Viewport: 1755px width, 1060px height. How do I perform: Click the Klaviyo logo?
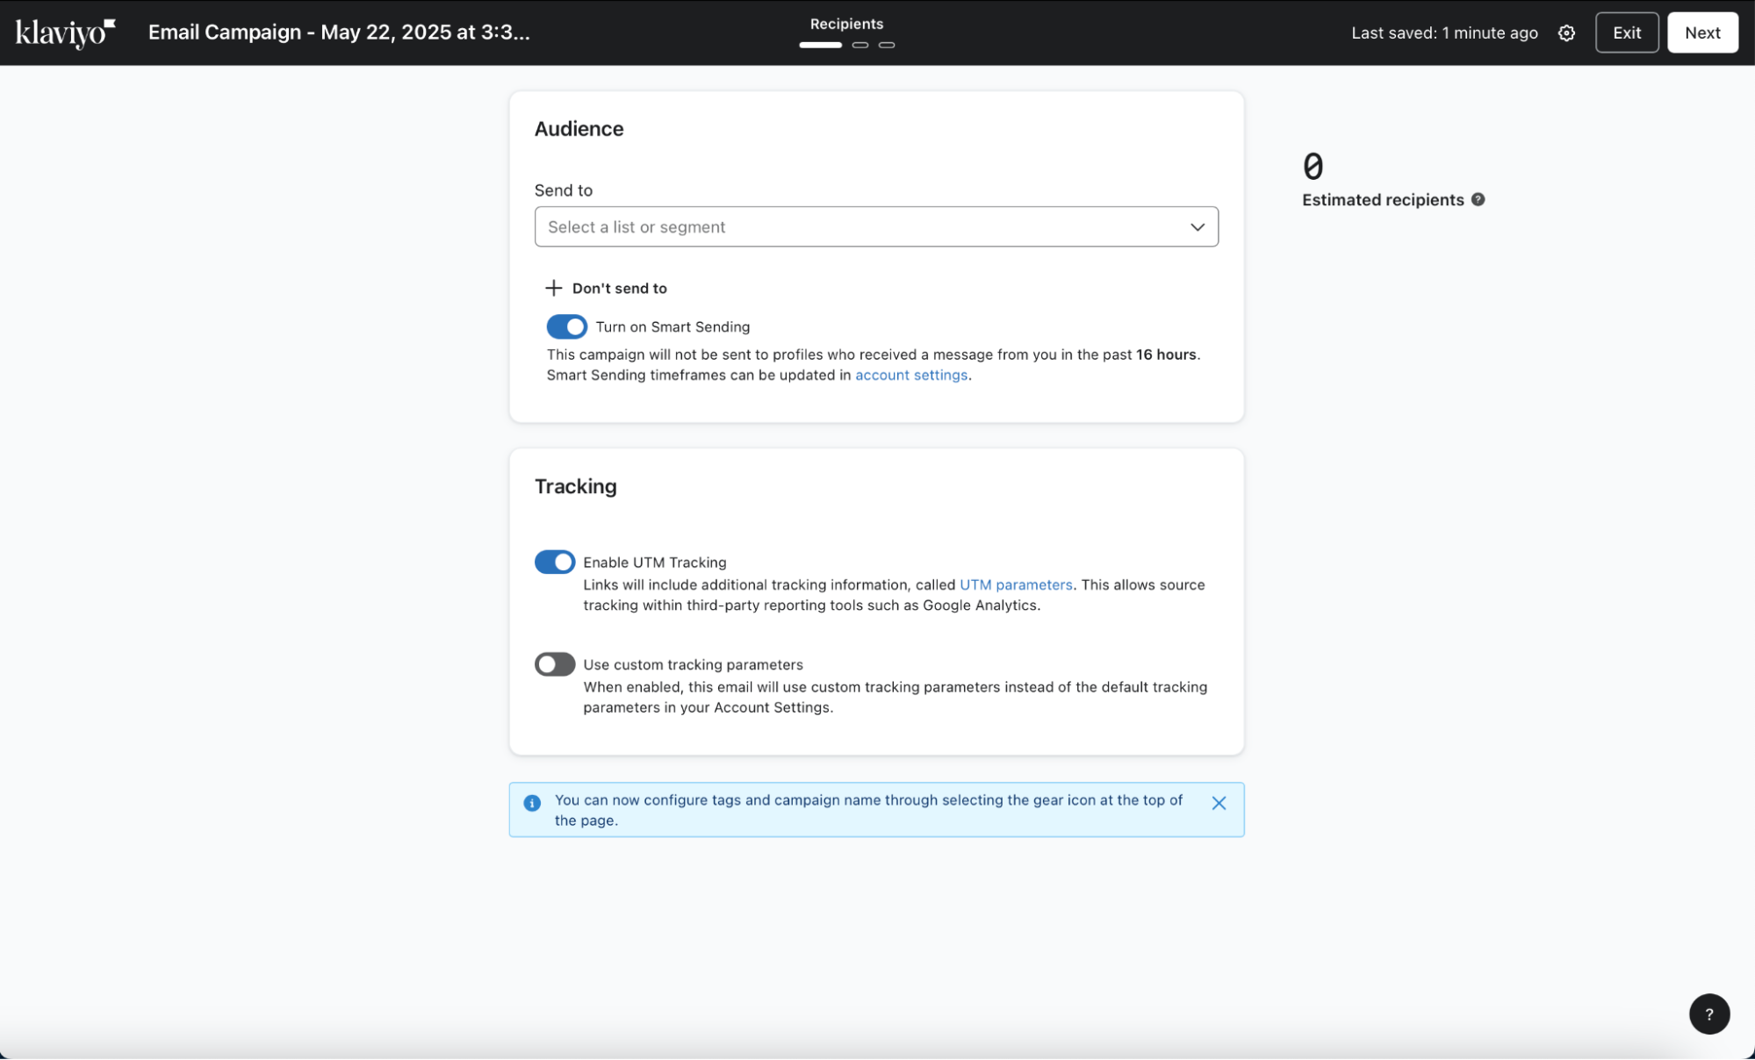[65, 32]
